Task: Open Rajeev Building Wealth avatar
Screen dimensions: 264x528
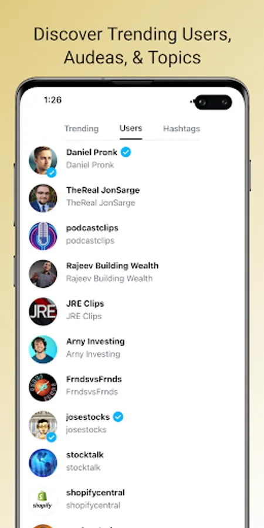Action: pos(43,274)
